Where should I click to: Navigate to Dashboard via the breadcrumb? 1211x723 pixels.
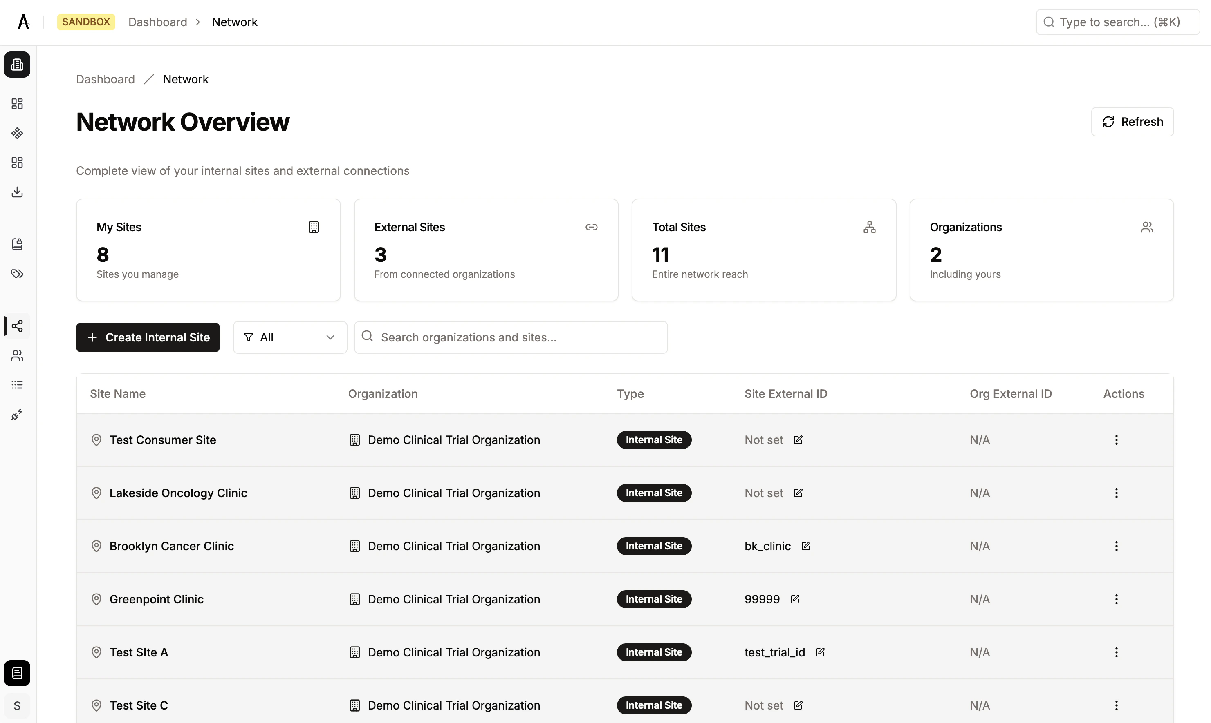tap(105, 79)
